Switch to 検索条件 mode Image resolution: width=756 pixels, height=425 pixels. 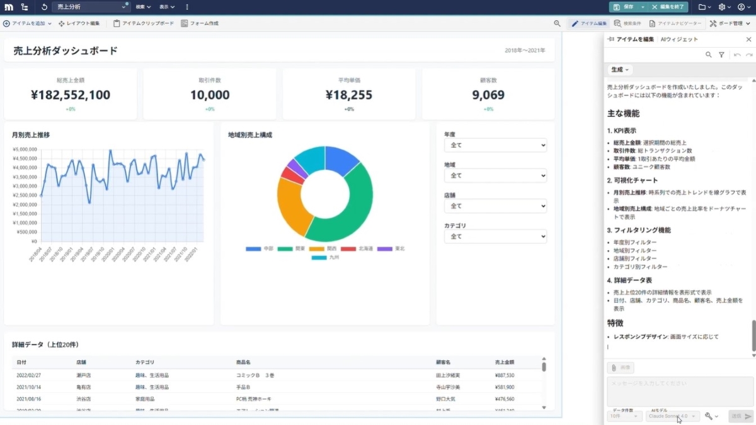(627, 23)
